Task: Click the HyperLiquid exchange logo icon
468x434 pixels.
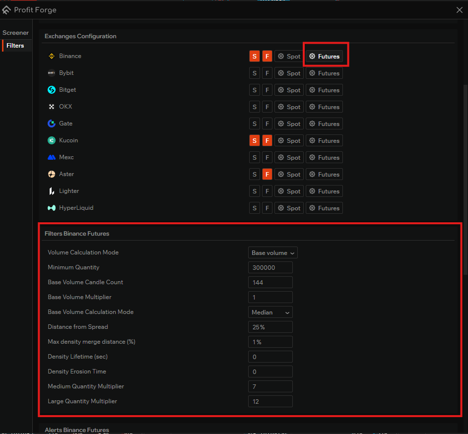Action: point(52,208)
